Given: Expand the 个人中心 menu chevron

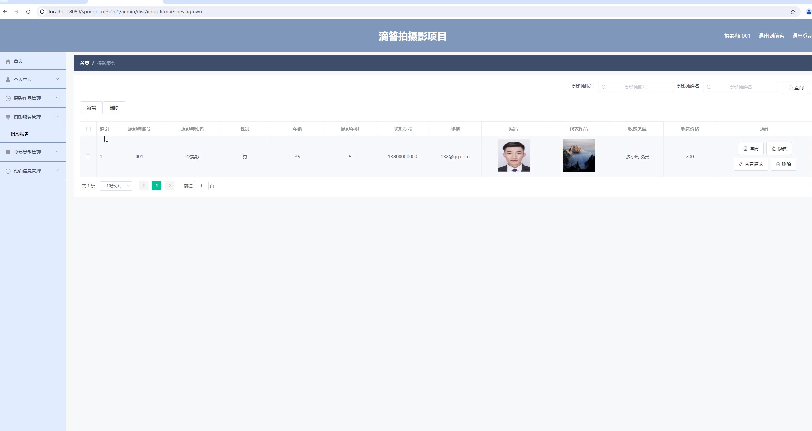Looking at the screenshot, I should [x=57, y=79].
